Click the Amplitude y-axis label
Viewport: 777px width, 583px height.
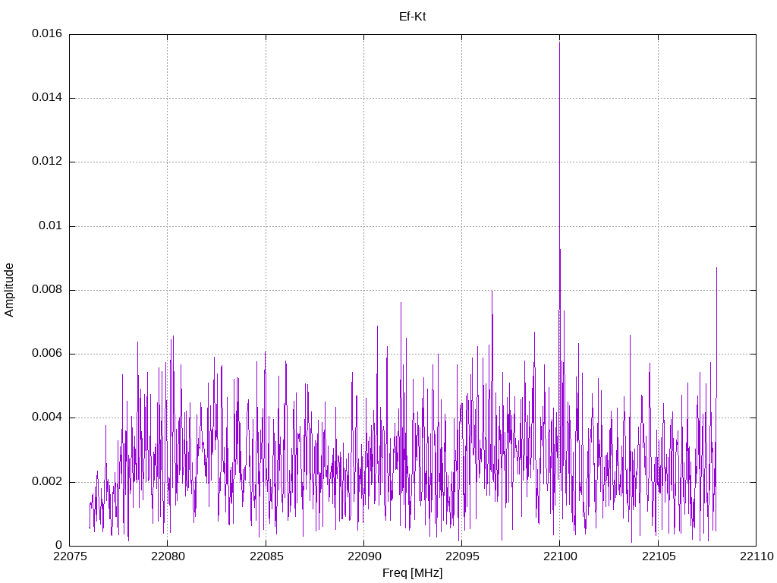pos(9,290)
